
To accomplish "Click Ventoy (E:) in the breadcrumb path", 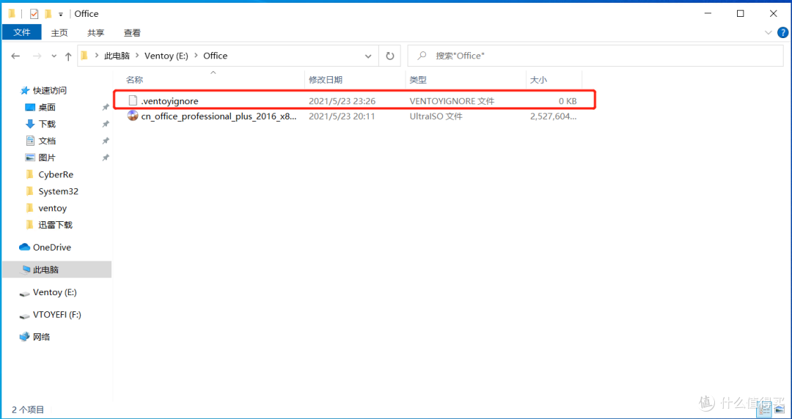I will (167, 56).
